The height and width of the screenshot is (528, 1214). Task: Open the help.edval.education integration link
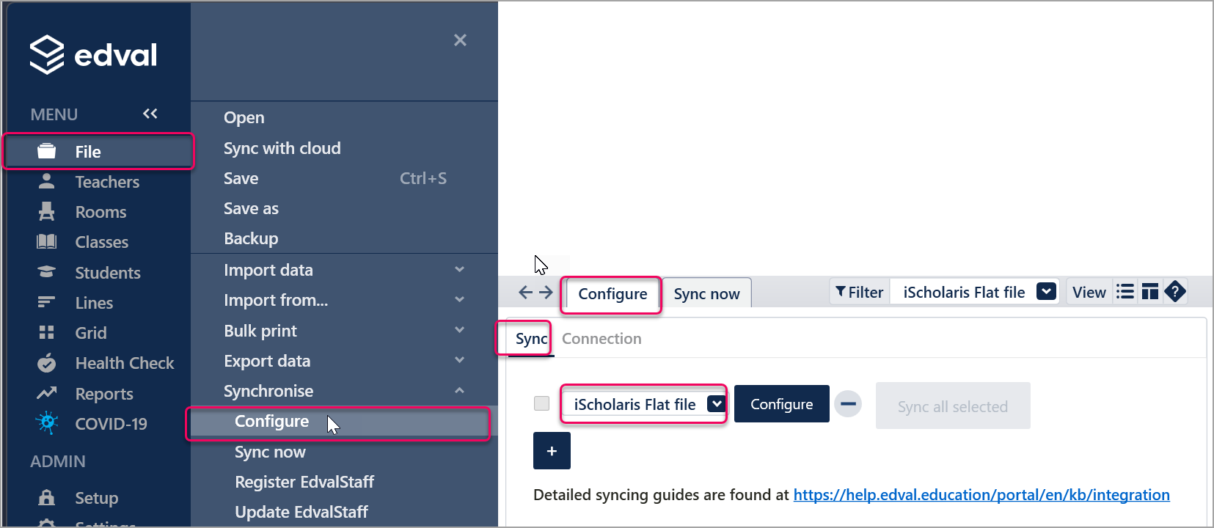[981, 495]
